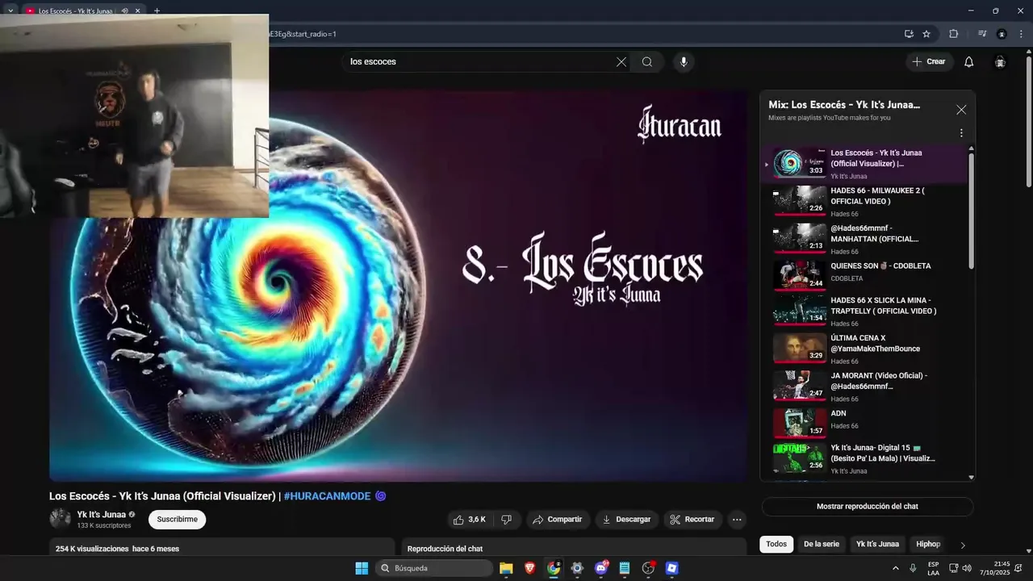Open Settings gear from taskbar
Image resolution: width=1033 pixels, height=581 pixels.
[x=577, y=568]
